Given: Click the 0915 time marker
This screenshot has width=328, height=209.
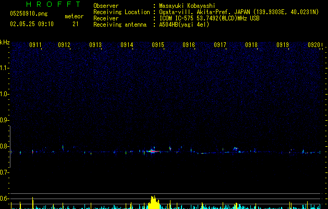Looking at the screenshot, I should click(158, 45).
